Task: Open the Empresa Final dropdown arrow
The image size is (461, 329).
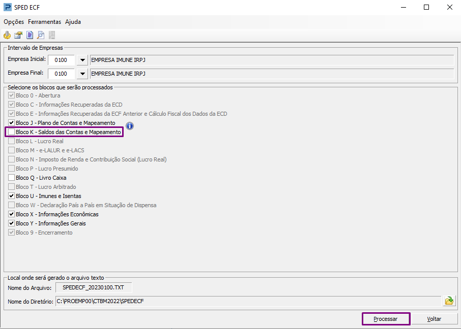Action: coord(82,74)
